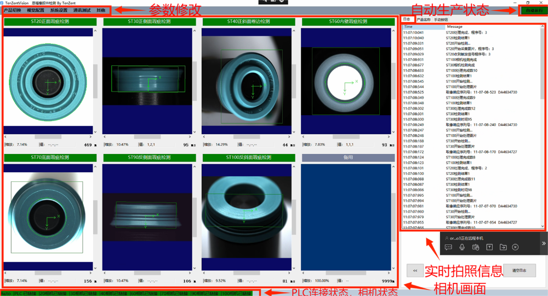This screenshot has width=548, height=296.
Task: Select log row 'ST30处理完成数12'
Action: pos(471,109)
